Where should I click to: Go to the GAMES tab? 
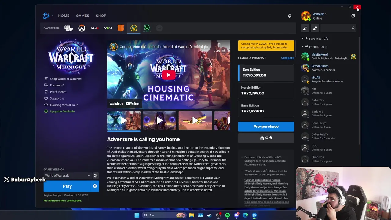tap(82, 16)
